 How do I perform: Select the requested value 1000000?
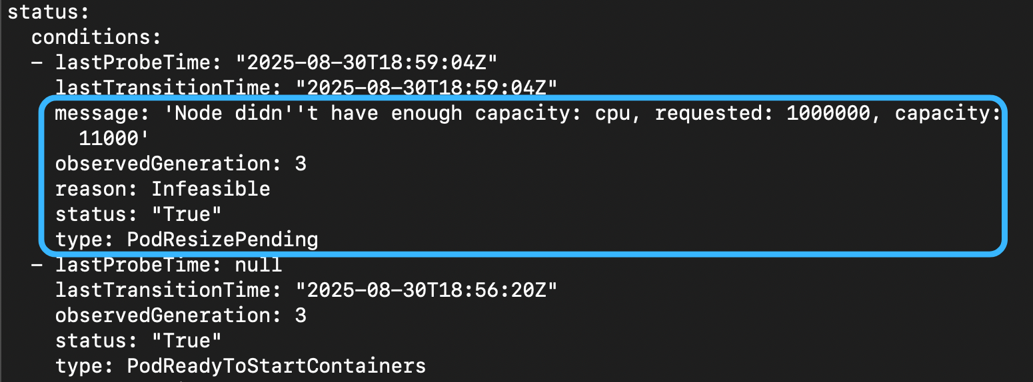coord(828,113)
